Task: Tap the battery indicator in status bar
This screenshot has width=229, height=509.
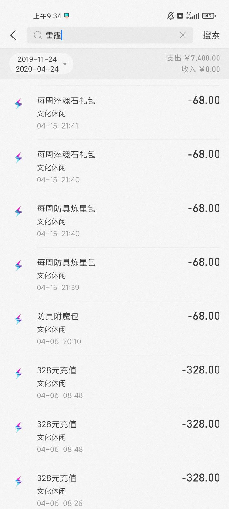Action: click(209, 16)
